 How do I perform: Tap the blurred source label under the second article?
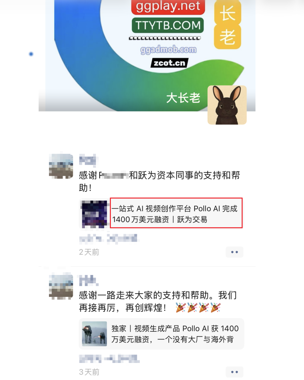pyautogui.click(x=109, y=359)
